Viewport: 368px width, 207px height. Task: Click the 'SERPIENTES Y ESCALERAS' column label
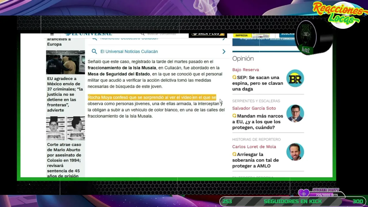256,101
